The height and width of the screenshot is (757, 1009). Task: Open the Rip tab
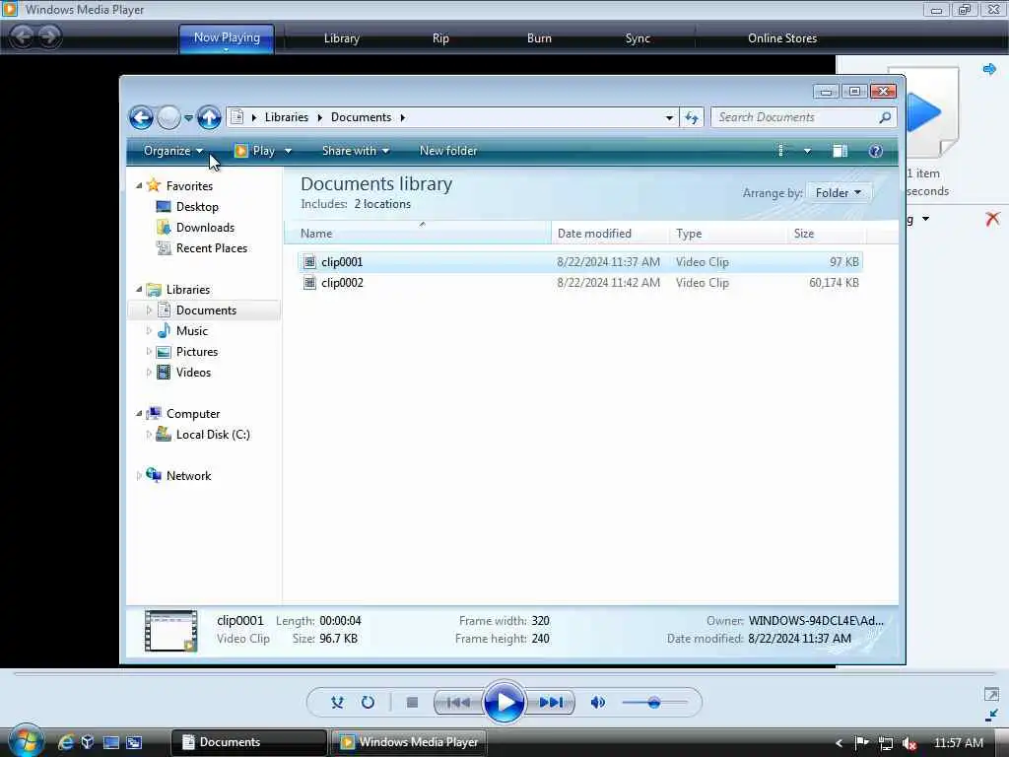[440, 38]
